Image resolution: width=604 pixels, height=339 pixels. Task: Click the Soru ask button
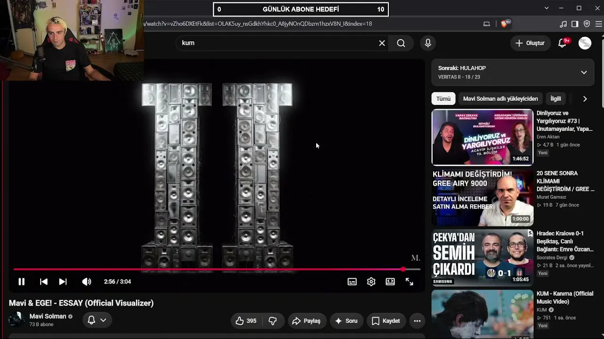(346, 321)
